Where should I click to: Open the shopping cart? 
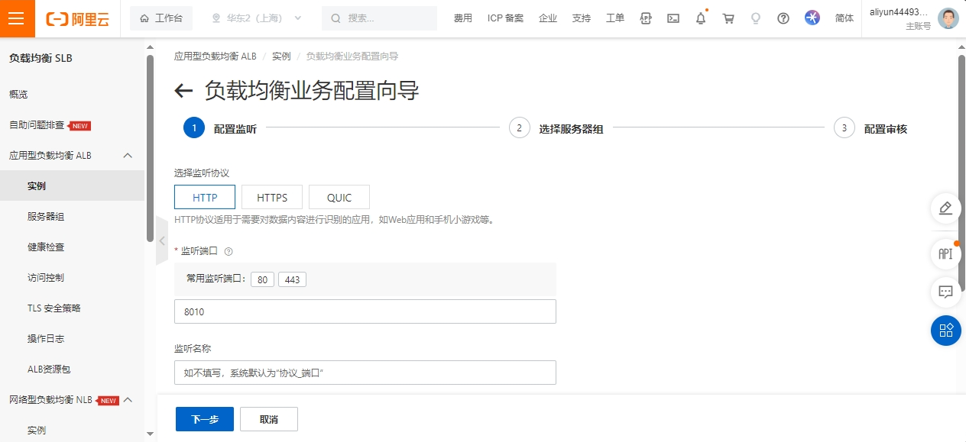click(728, 18)
